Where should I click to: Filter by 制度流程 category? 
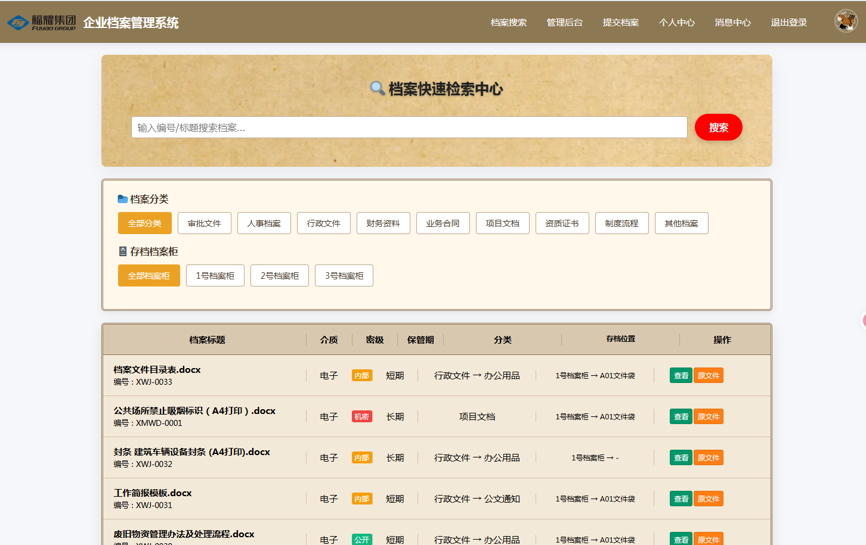click(622, 223)
